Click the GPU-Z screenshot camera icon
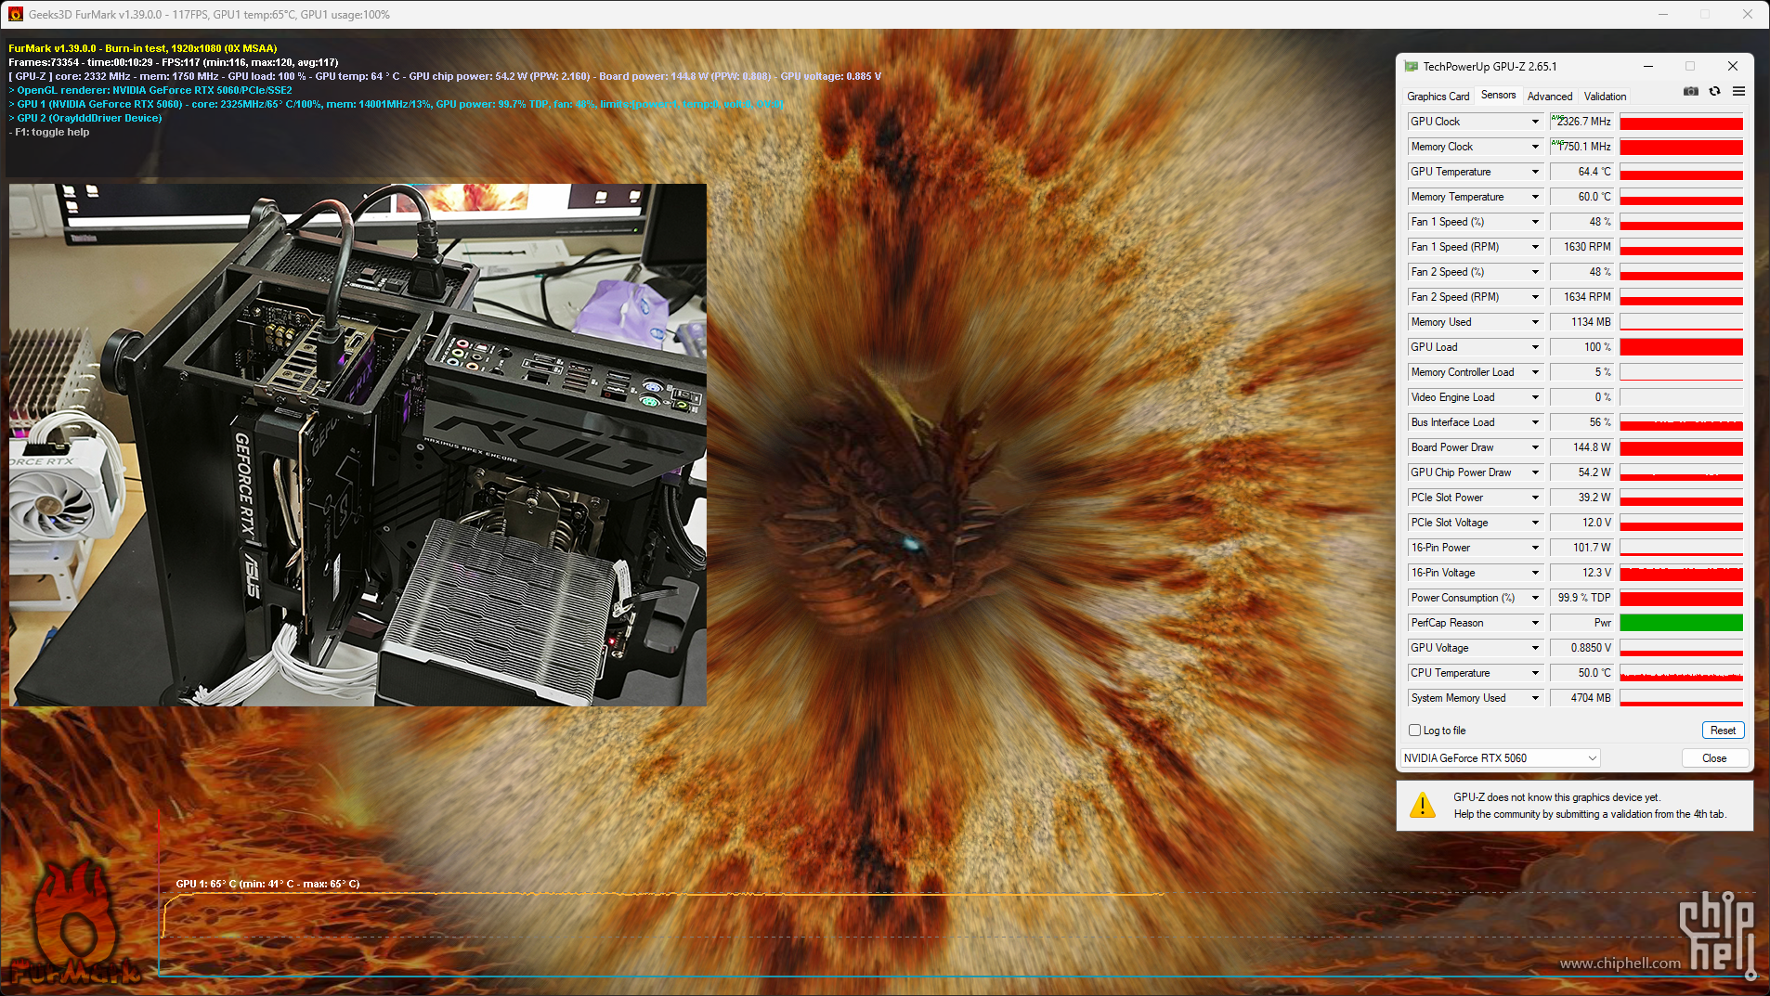This screenshot has height=996, width=1770. tap(1691, 92)
